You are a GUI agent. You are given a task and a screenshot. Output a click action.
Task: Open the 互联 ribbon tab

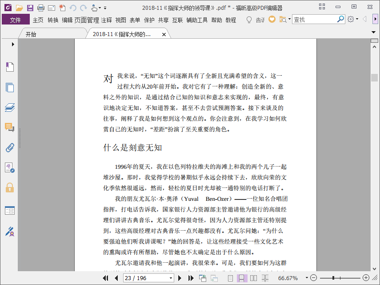coord(177,20)
